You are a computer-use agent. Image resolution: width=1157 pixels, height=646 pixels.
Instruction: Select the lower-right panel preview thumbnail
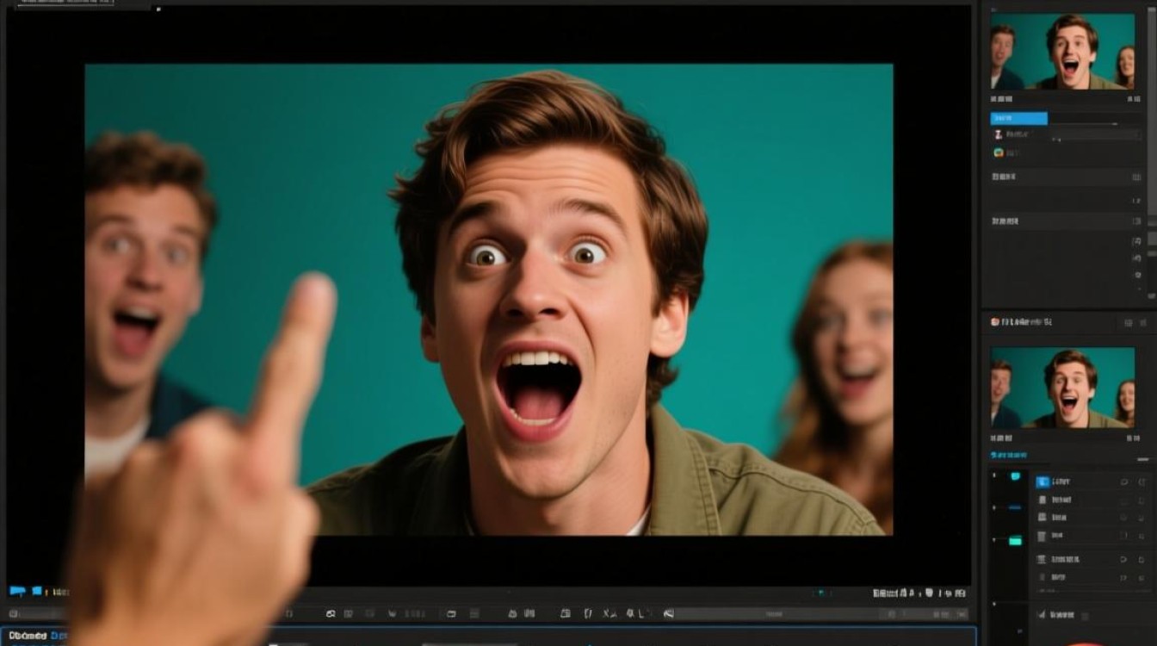point(1062,388)
